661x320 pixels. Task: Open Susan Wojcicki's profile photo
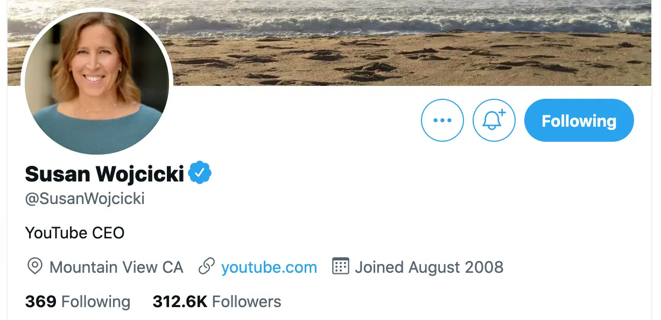coord(97,81)
